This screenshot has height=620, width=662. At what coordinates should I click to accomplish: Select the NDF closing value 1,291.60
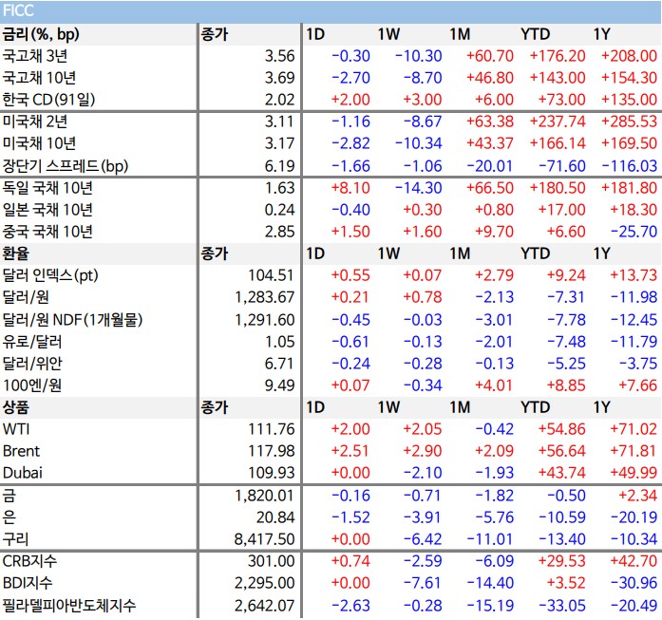click(265, 320)
